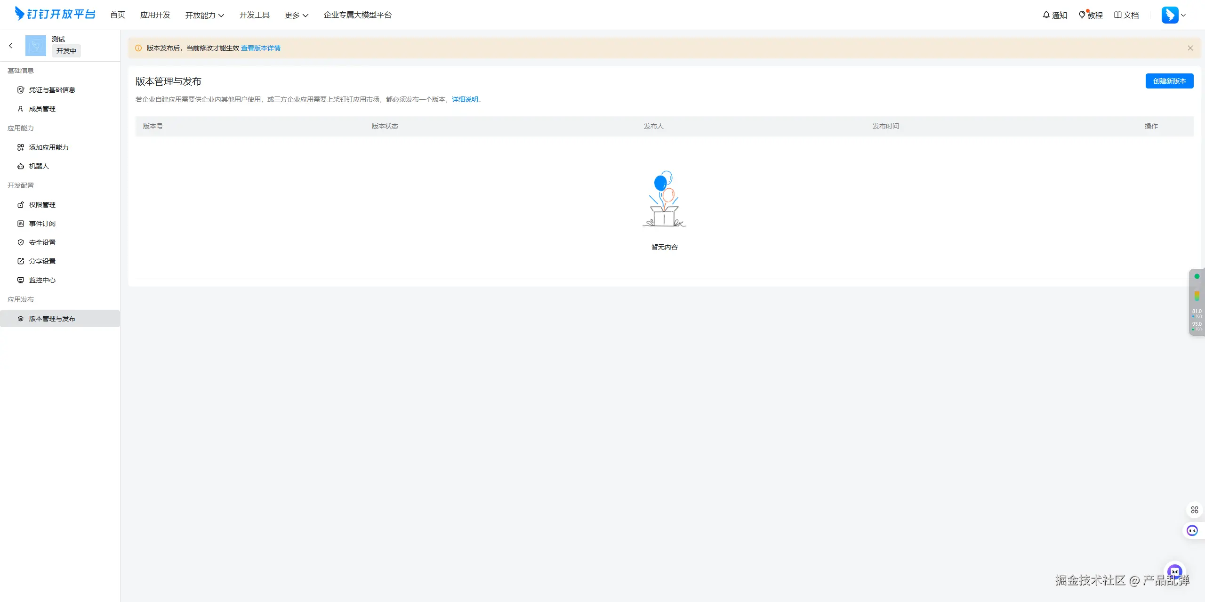Viewport: 1205px width, 602px height.
Task: Click the floating grid apps icon
Action: click(x=1194, y=510)
